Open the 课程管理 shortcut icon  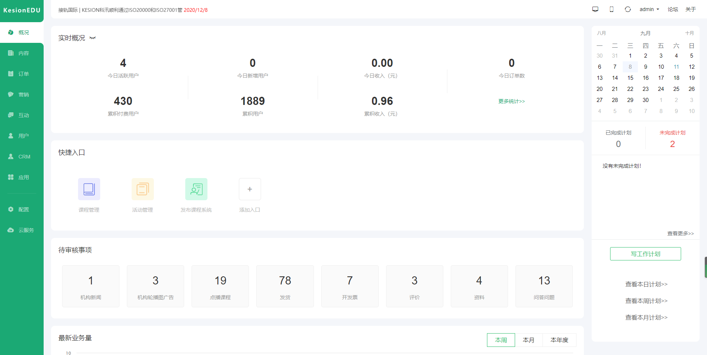[x=89, y=189]
